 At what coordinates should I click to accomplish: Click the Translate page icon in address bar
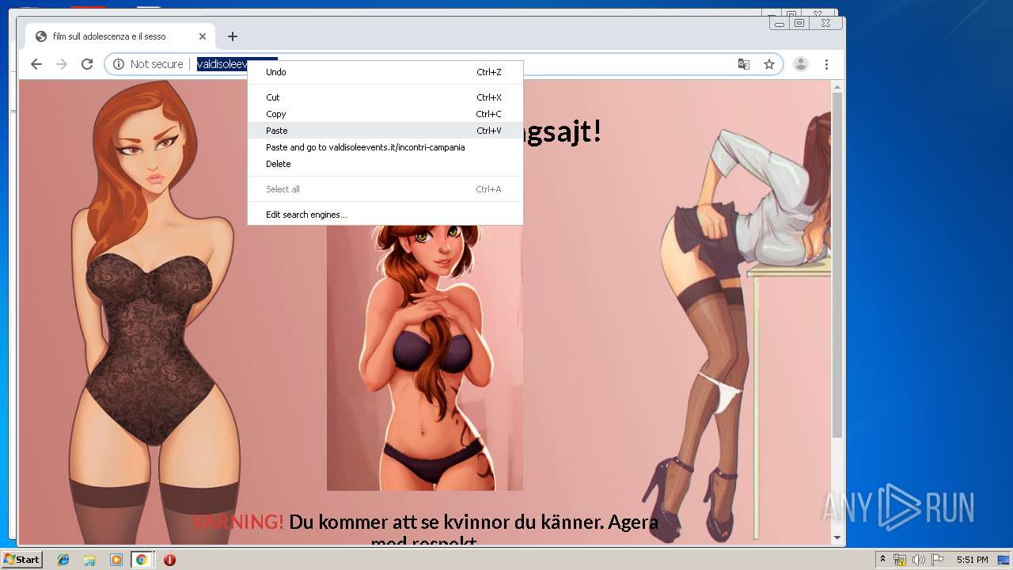click(744, 64)
